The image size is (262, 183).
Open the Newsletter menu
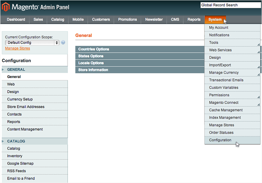point(154,19)
